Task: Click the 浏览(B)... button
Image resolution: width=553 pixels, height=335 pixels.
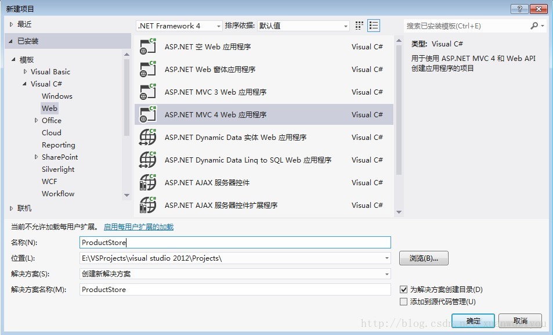Action: 424,258
